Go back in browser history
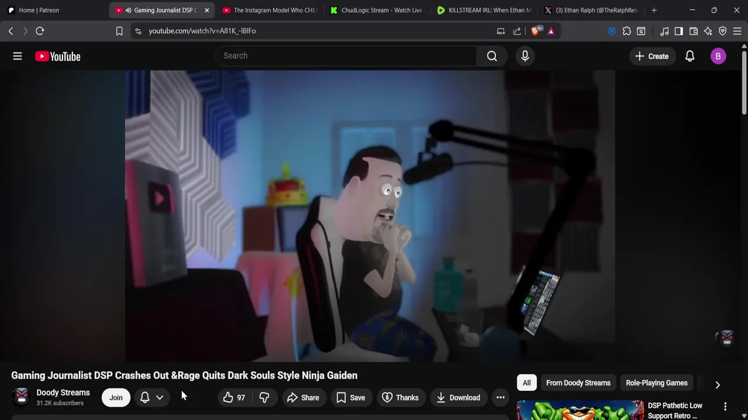Image resolution: width=748 pixels, height=420 pixels. click(11, 31)
